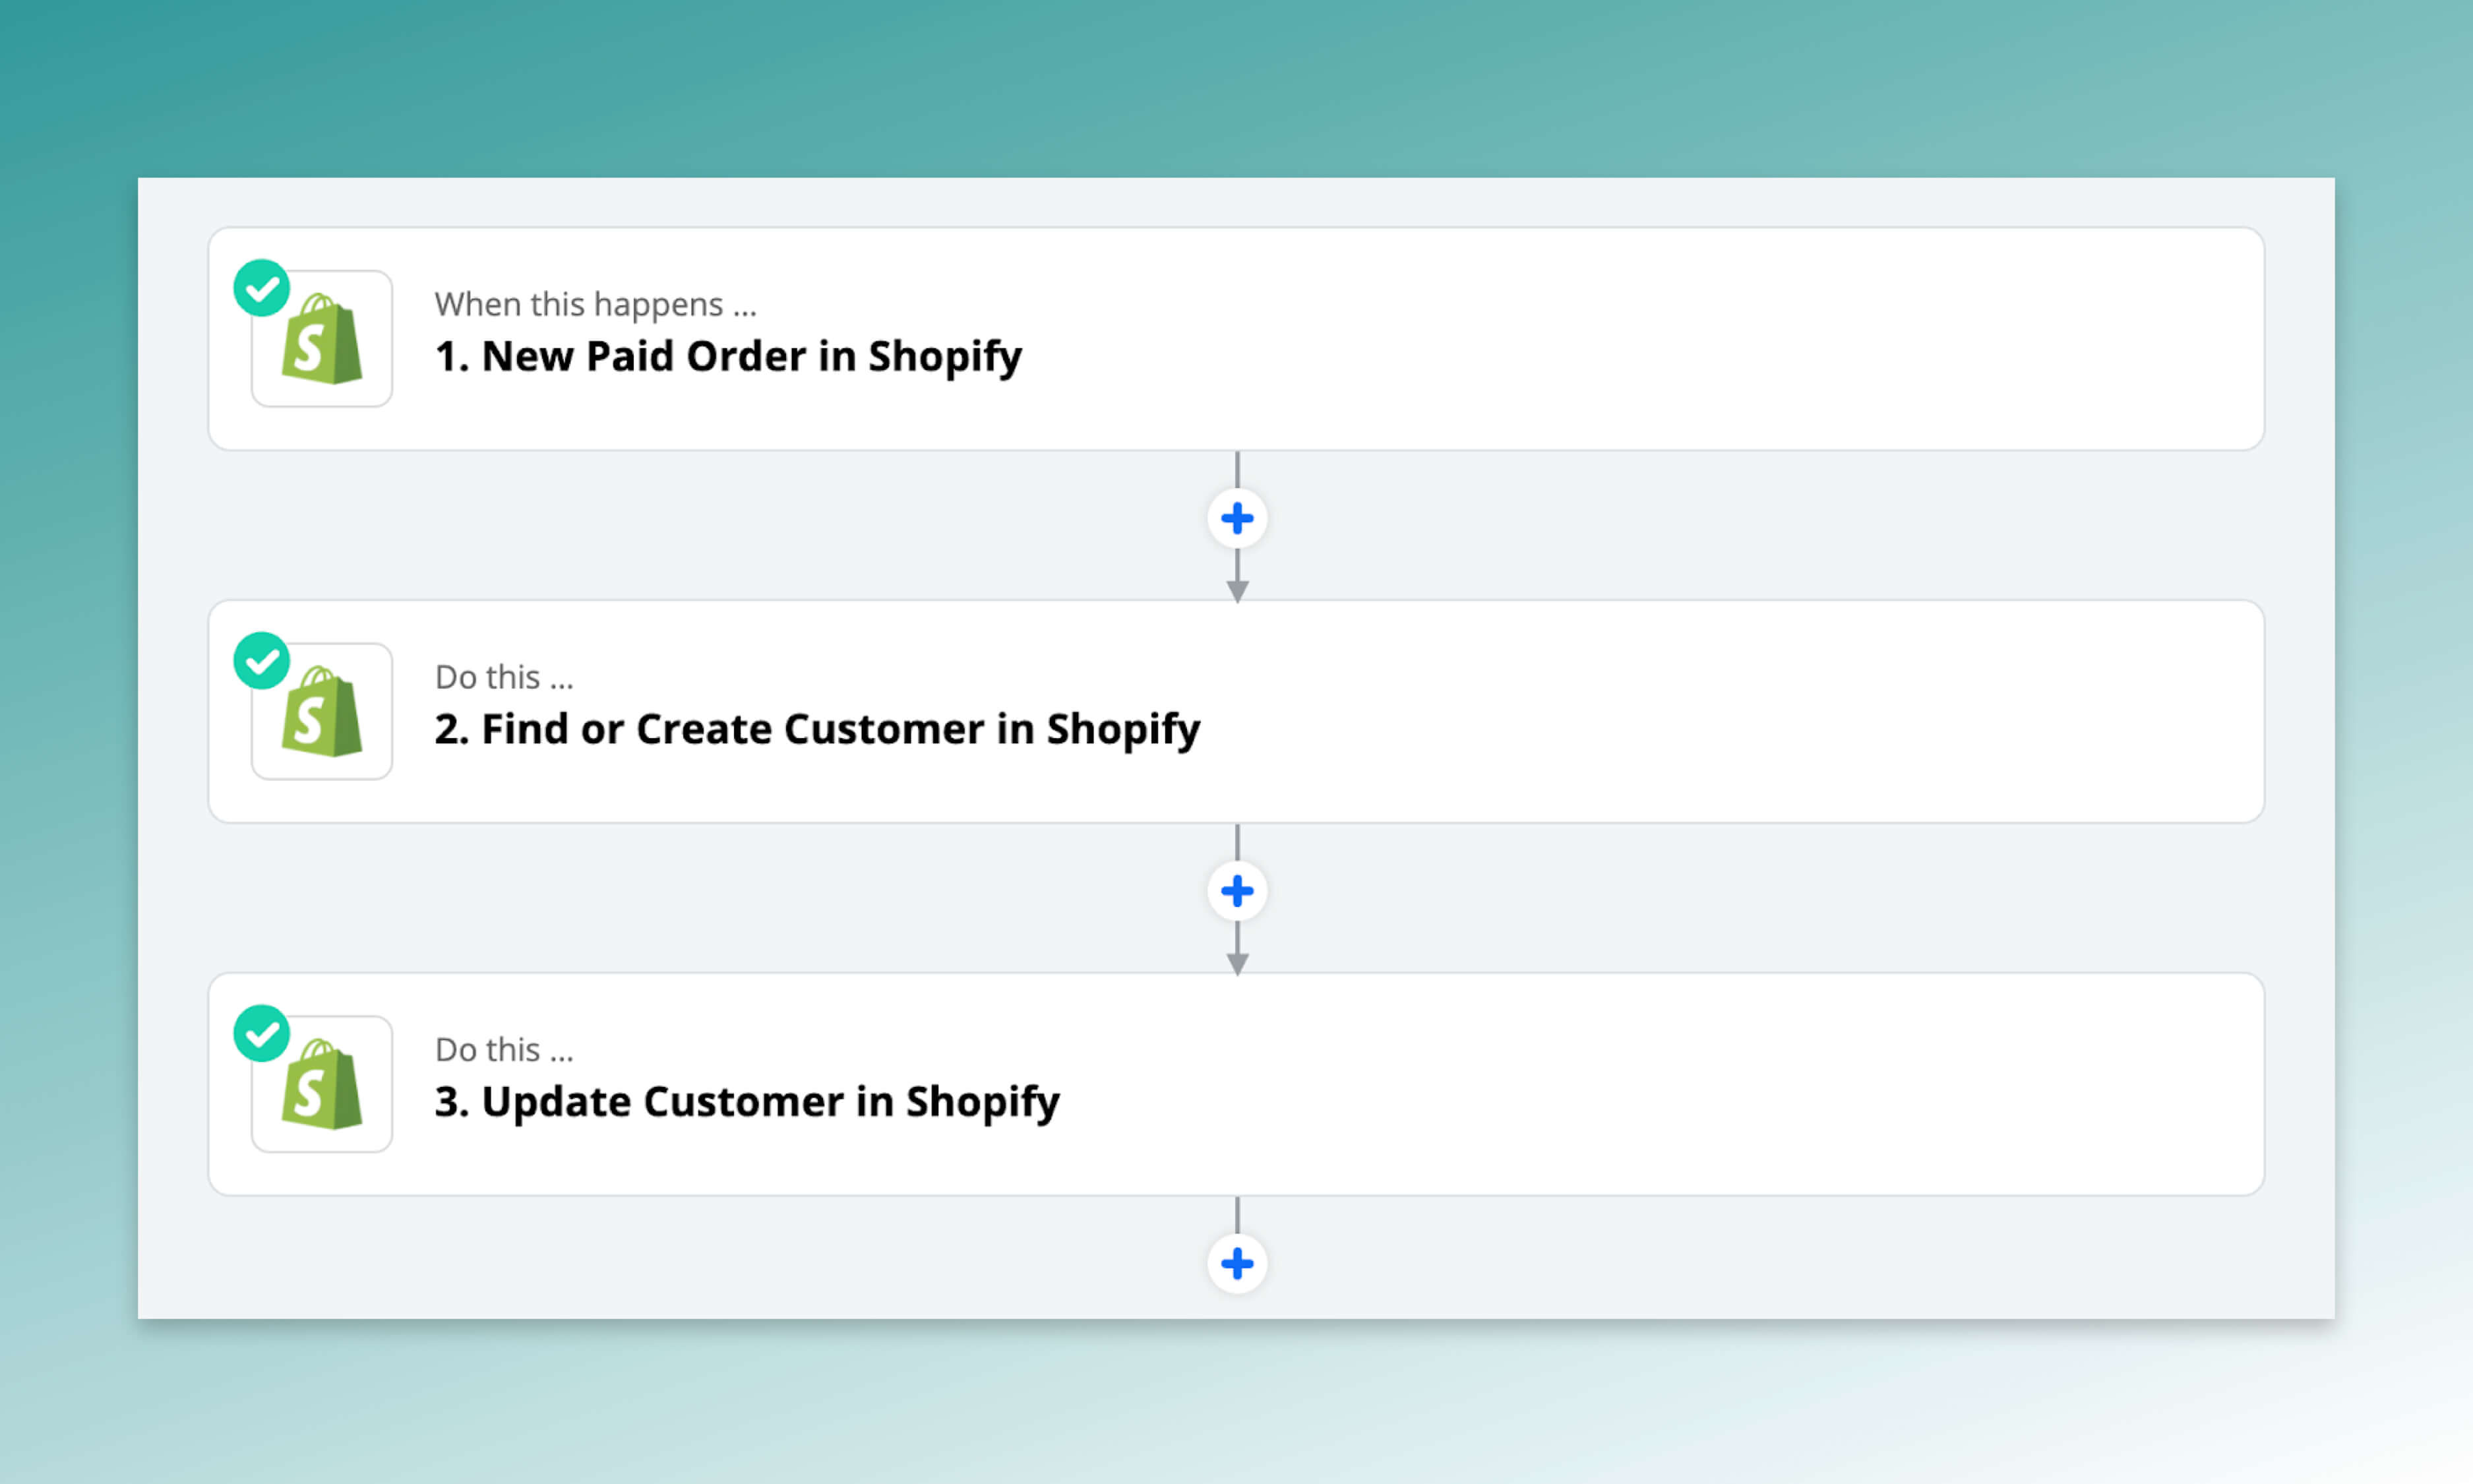Viewport: 2473px width, 1484px height.
Task: Expand the New Paid Order trigger card
Action: (x=1599, y=339)
